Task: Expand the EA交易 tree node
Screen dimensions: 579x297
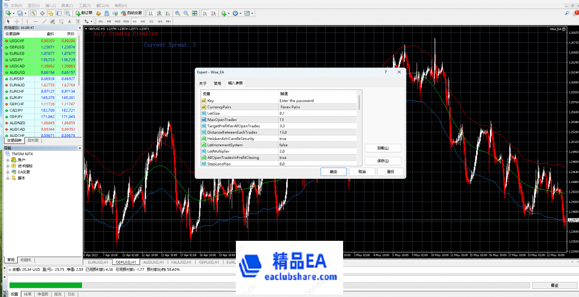Action: tap(8, 172)
